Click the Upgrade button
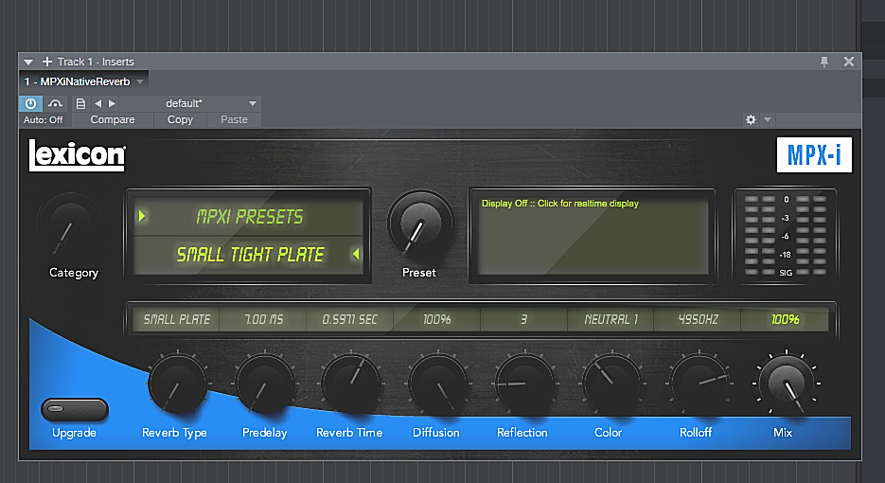 pyautogui.click(x=74, y=409)
